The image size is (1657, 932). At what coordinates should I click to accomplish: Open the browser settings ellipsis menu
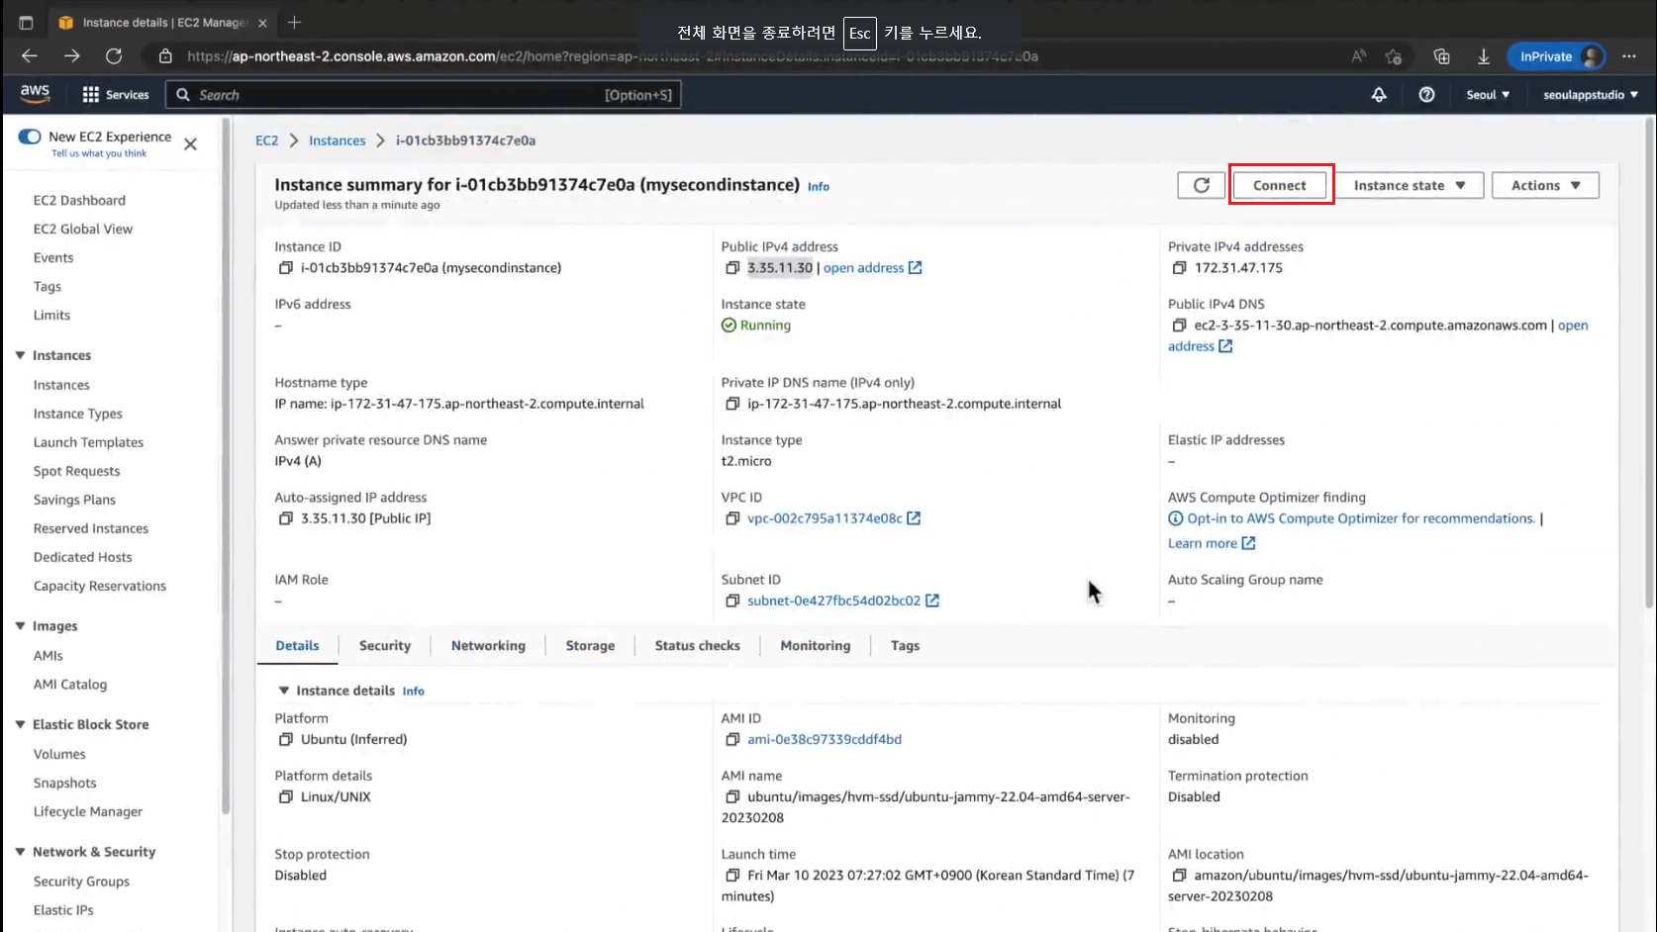coord(1629,56)
